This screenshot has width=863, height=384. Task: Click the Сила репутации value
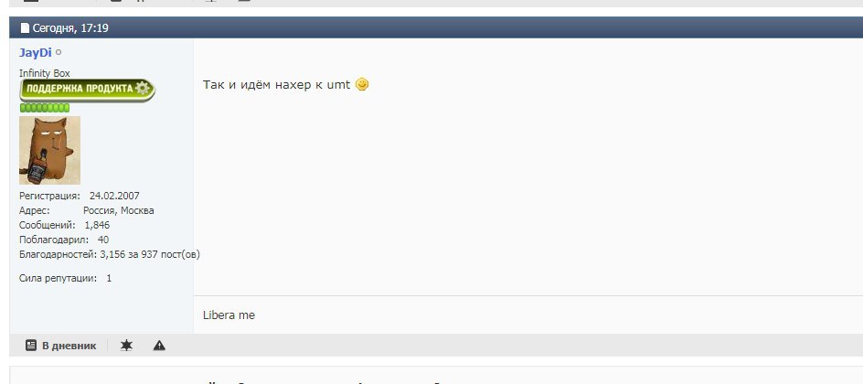coord(109,278)
